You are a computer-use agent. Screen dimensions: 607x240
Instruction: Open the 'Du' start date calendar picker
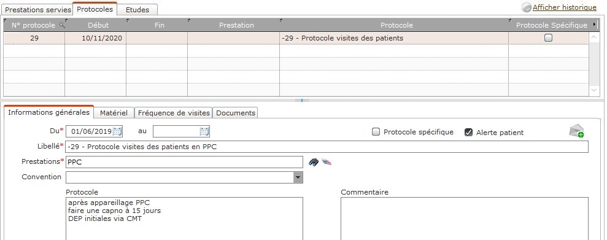pos(118,131)
